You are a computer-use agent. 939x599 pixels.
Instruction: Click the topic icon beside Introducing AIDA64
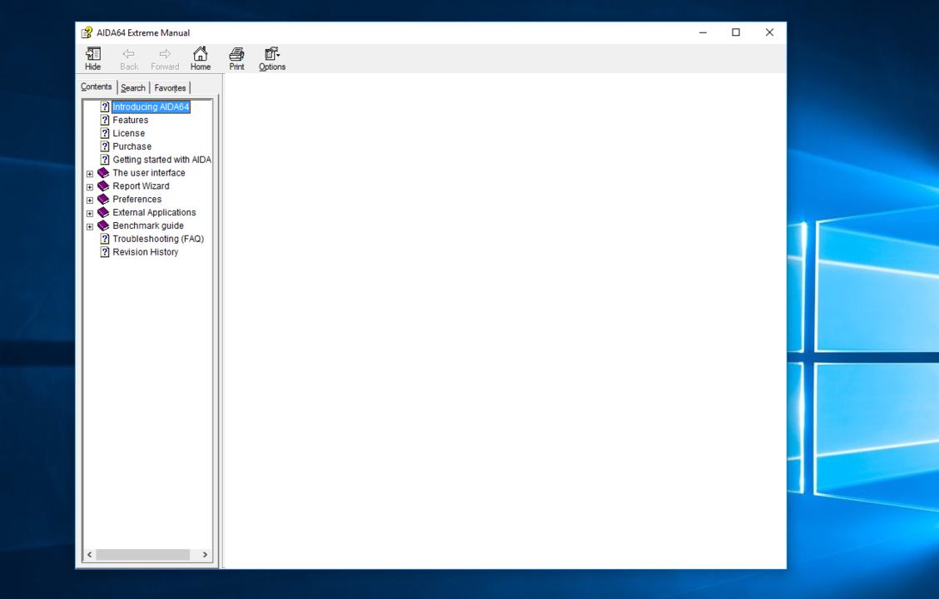coord(105,107)
